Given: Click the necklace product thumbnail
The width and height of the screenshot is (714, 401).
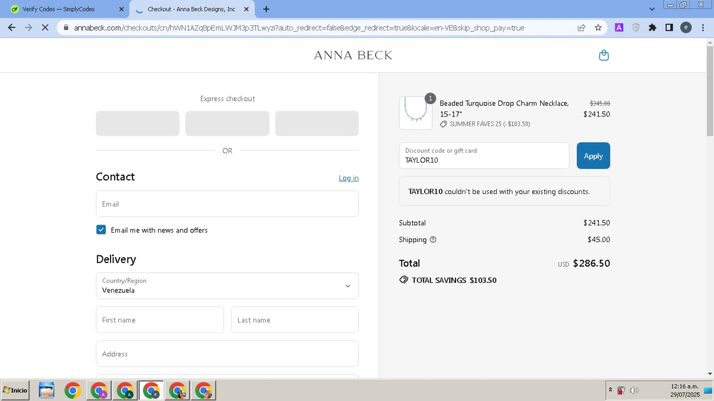Looking at the screenshot, I should [416, 113].
